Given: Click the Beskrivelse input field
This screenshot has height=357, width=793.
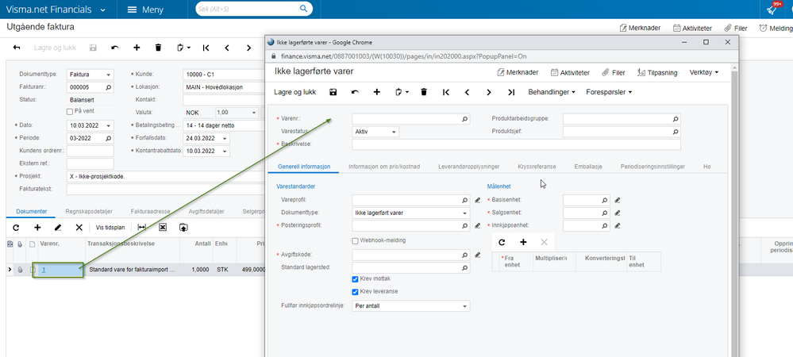Looking at the screenshot, I should pyautogui.click(x=516, y=144).
